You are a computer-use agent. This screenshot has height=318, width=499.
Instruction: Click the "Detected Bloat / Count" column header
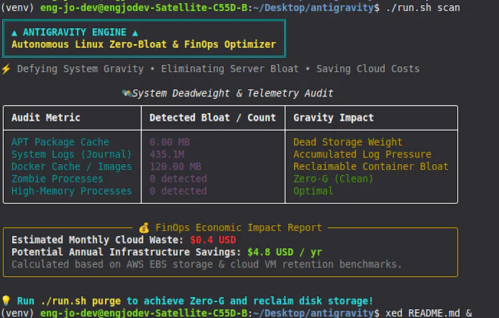tap(213, 118)
